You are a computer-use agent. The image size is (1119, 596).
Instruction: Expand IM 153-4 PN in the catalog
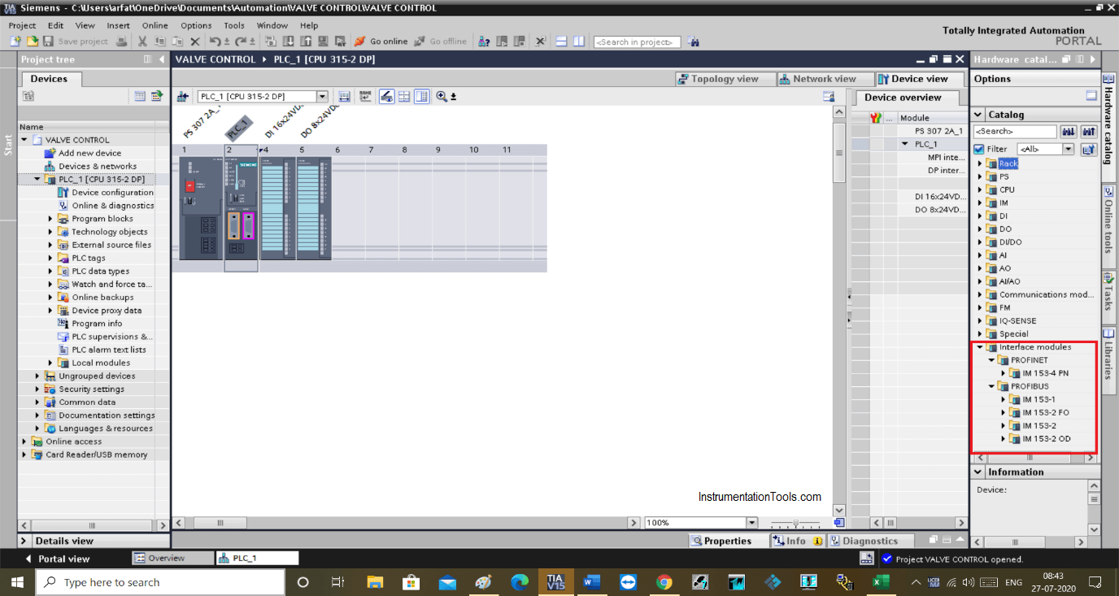point(1004,373)
